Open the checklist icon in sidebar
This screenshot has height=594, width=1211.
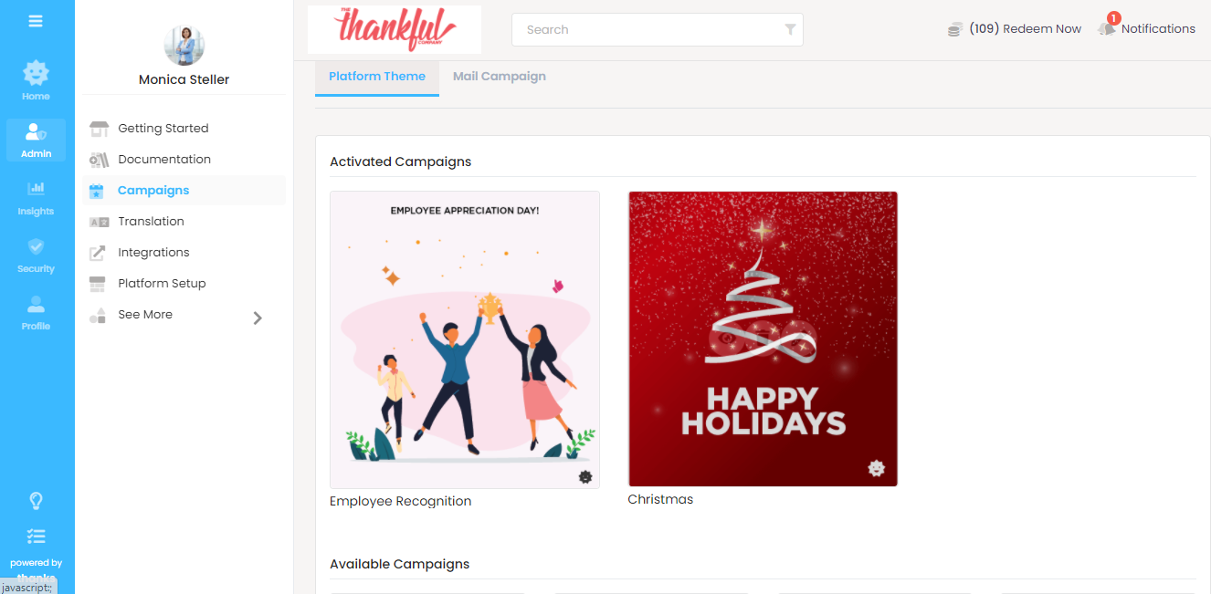[36, 537]
